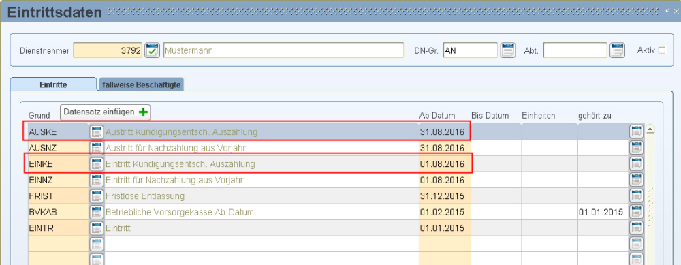Open Grund lookup icon in BVKAB row
The width and height of the screenshot is (681, 265).
coord(97,212)
